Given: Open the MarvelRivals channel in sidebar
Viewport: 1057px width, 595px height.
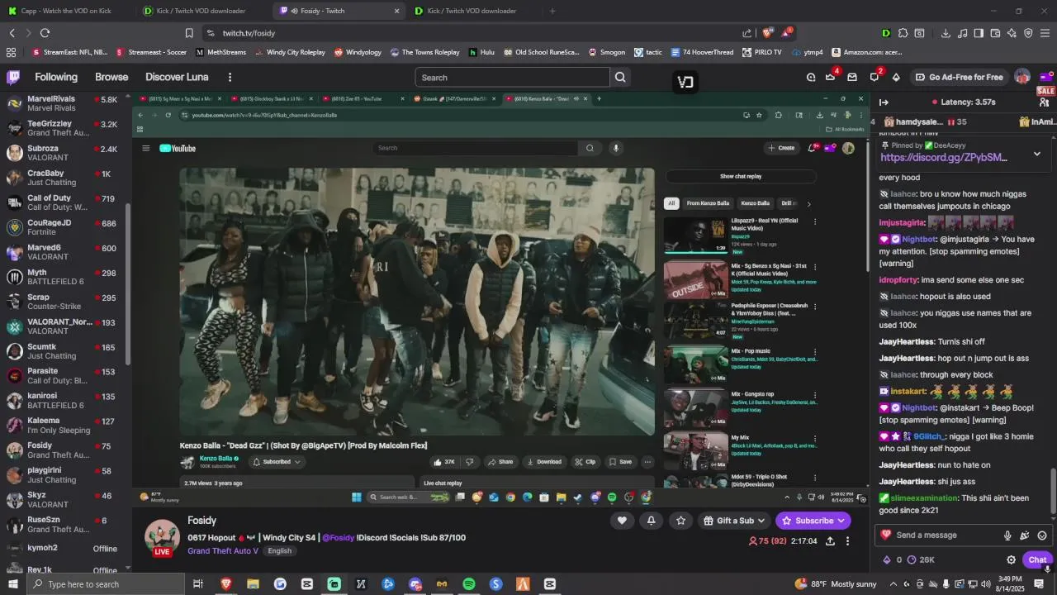Looking at the screenshot, I should click(63, 103).
